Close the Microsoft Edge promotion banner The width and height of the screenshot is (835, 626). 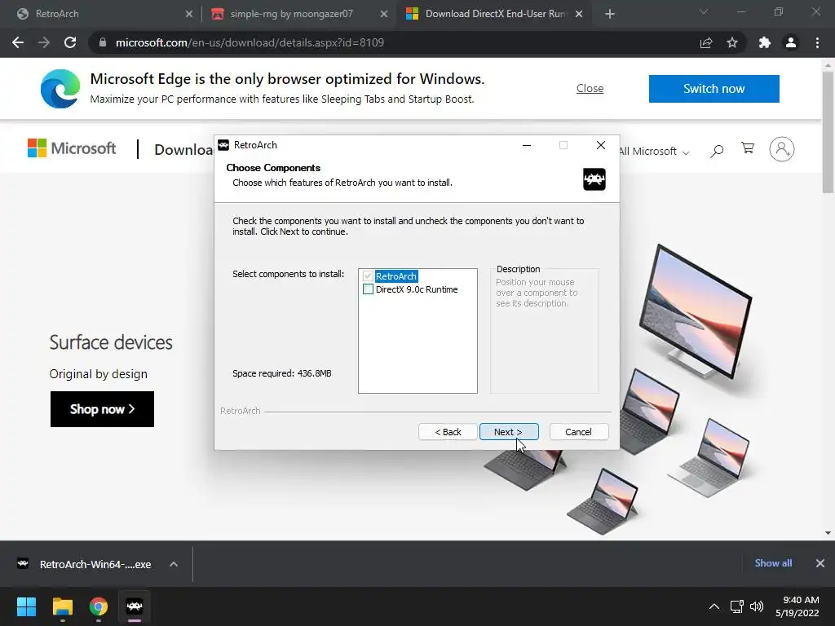click(x=590, y=88)
